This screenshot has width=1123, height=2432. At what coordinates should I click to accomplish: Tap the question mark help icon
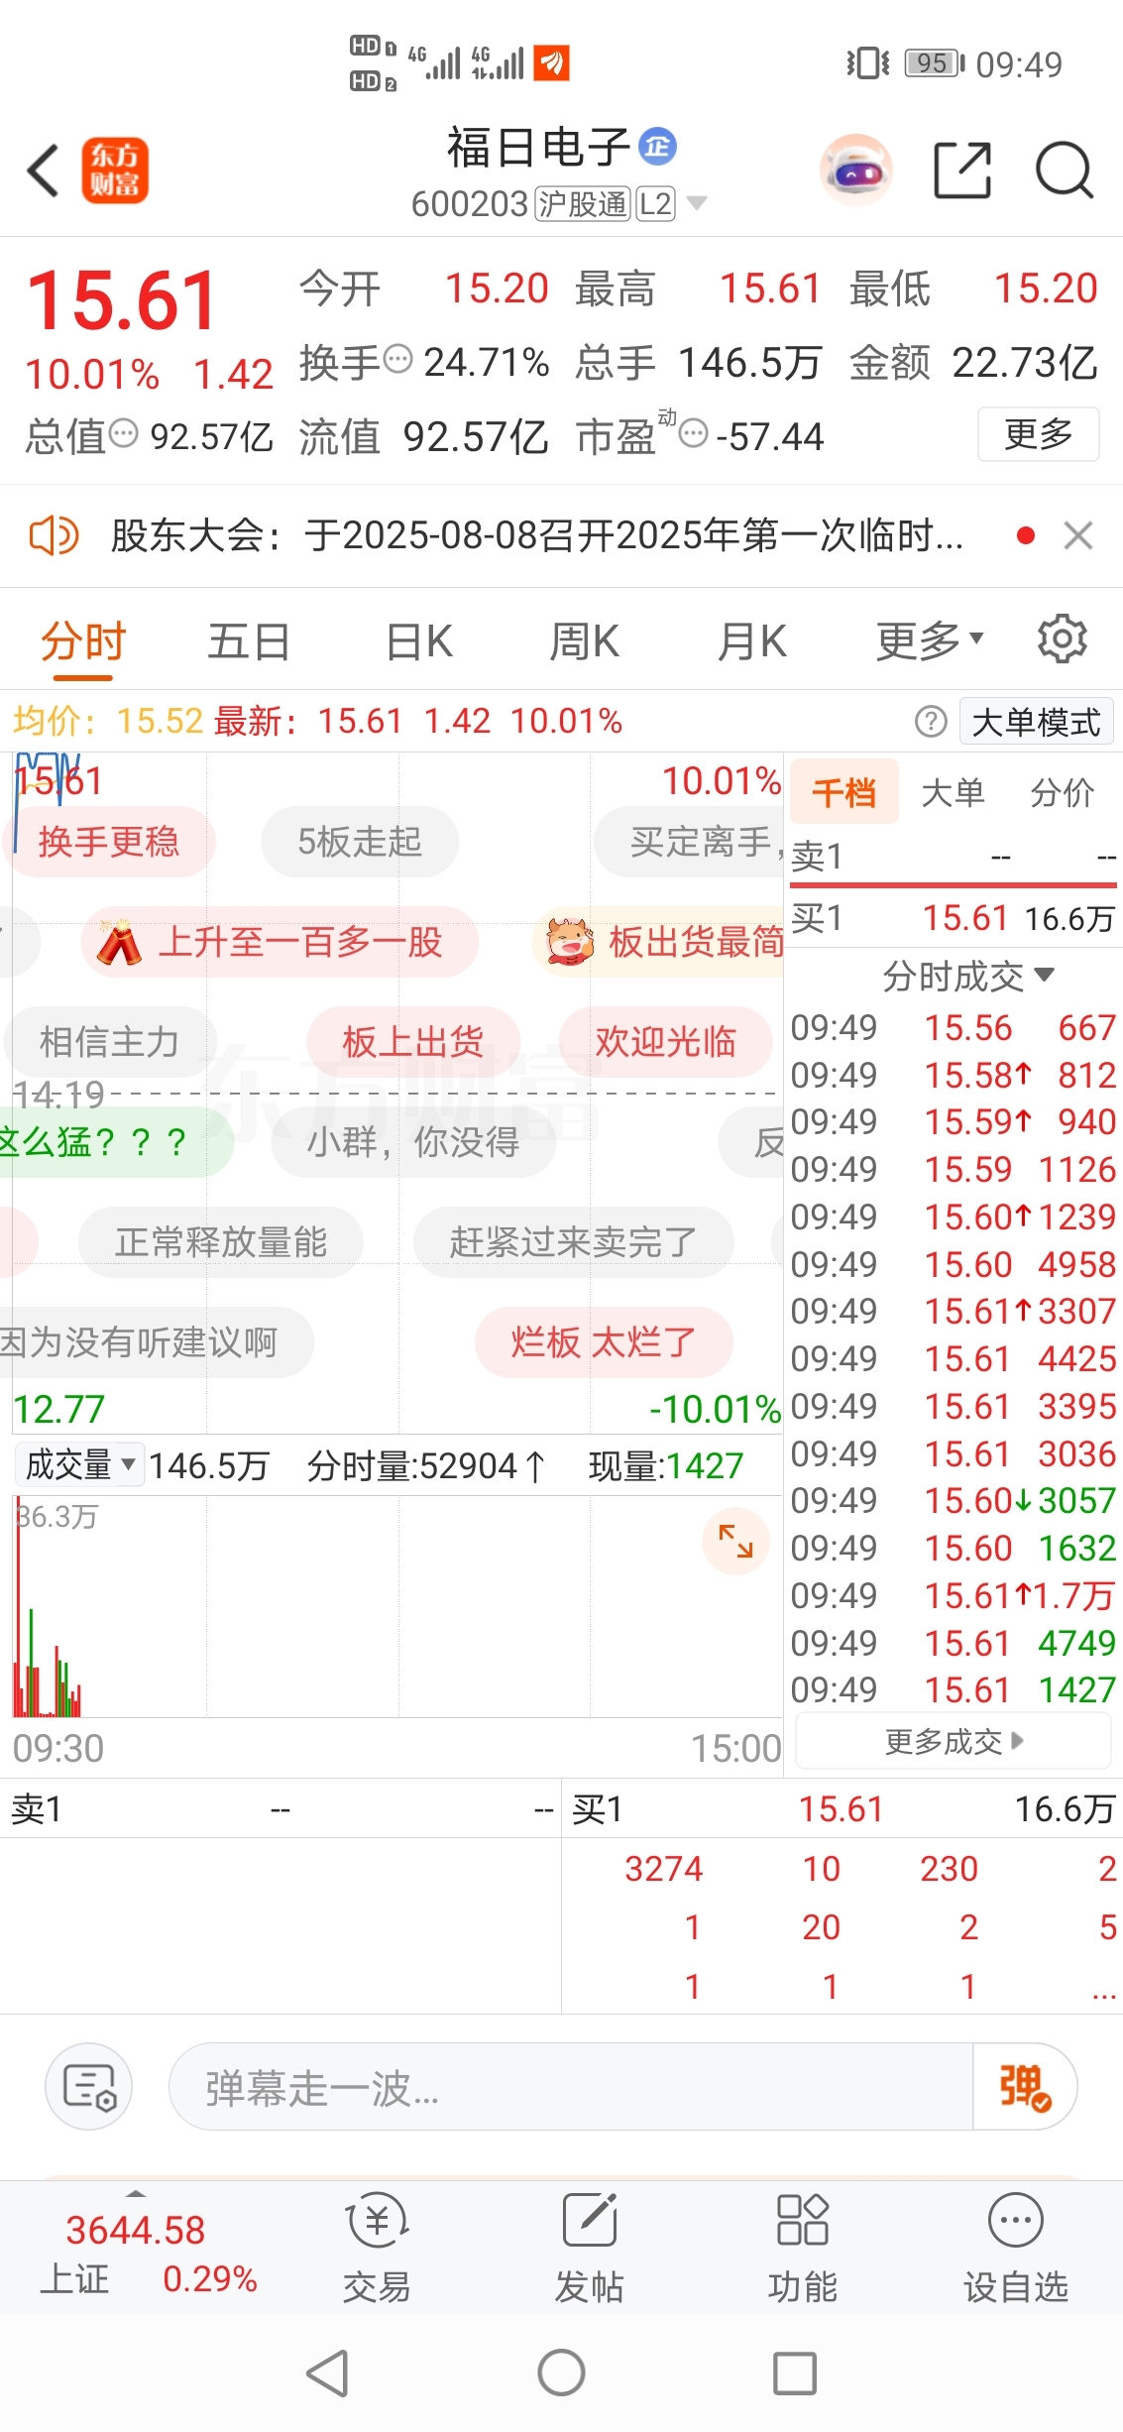tap(930, 722)
